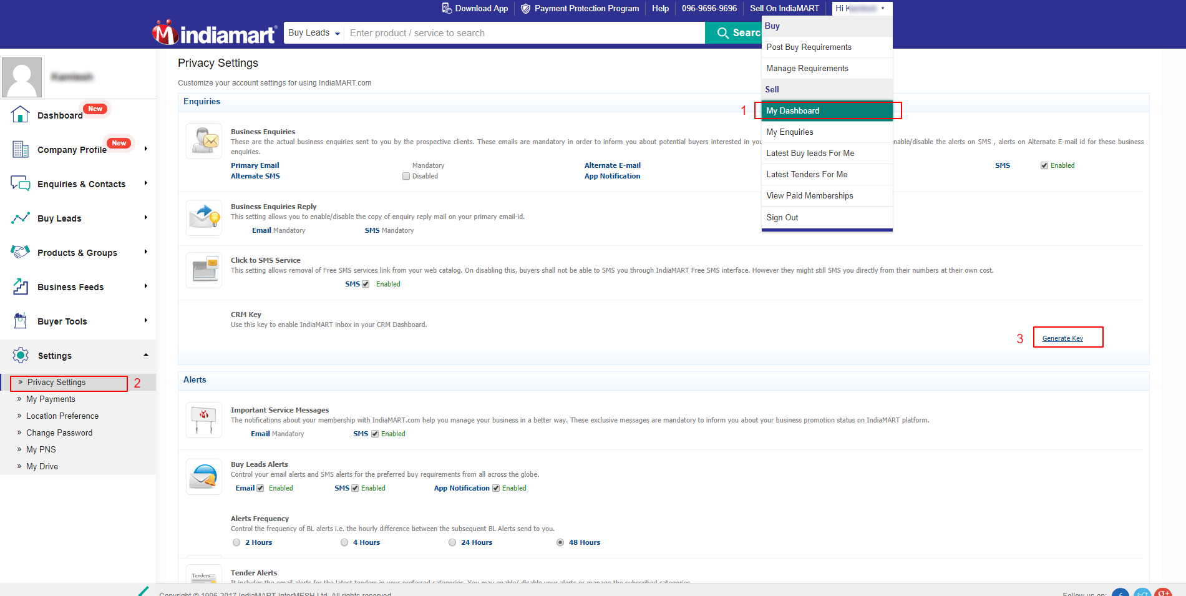The height and width of the screenshot is (596, 1186).
Task: Click the Buy Leads graph icon
Action: click(21, 218)
